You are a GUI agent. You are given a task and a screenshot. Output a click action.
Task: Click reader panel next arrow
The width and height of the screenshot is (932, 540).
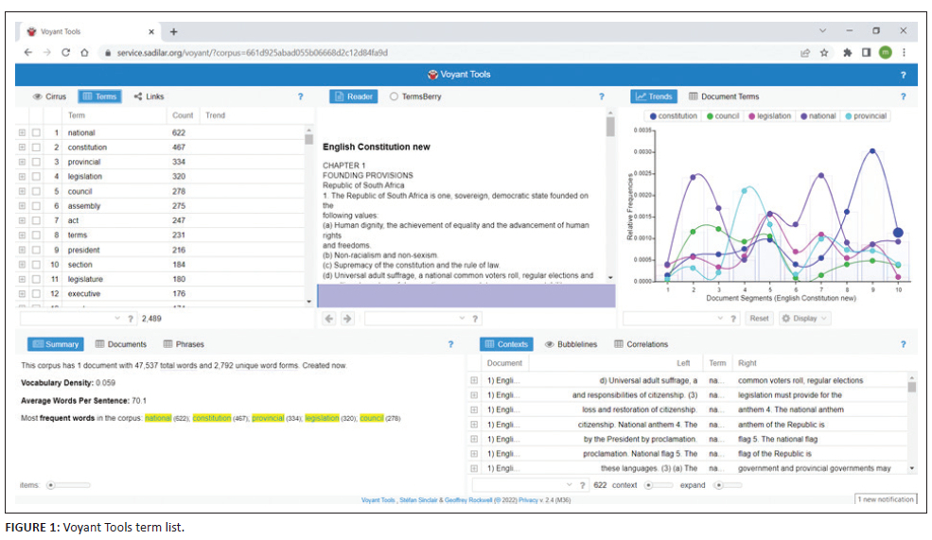[346, 319]
